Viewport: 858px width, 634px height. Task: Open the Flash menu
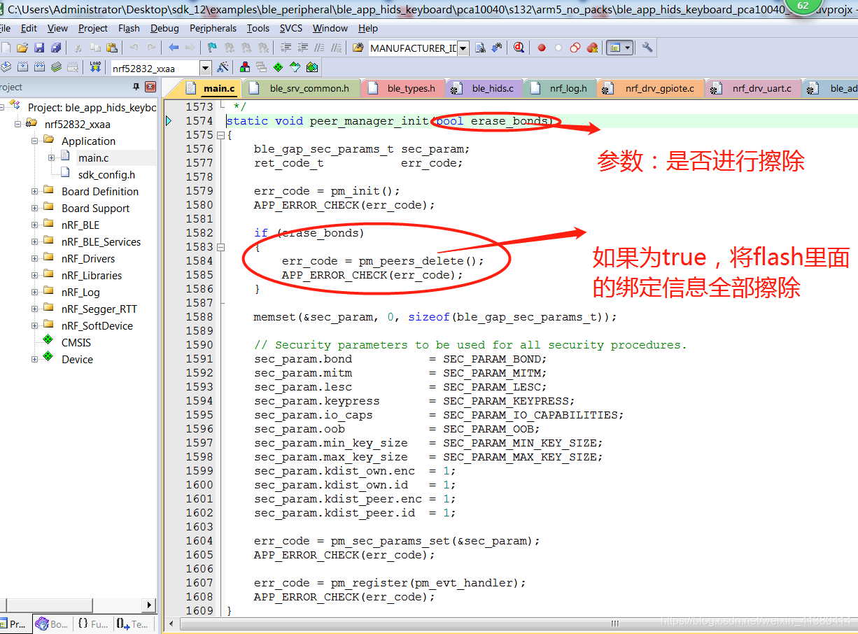[x=129, y=28]
